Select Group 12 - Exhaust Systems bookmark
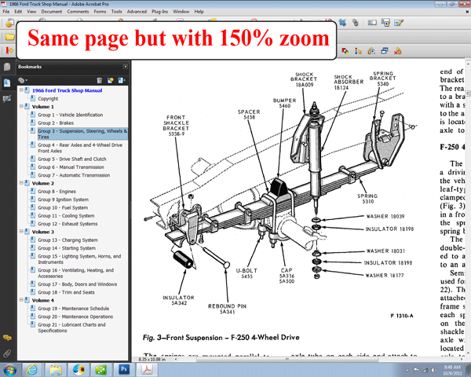Image resolution: width=471 pixels, height=377 pixels. [x=68, y=224]
